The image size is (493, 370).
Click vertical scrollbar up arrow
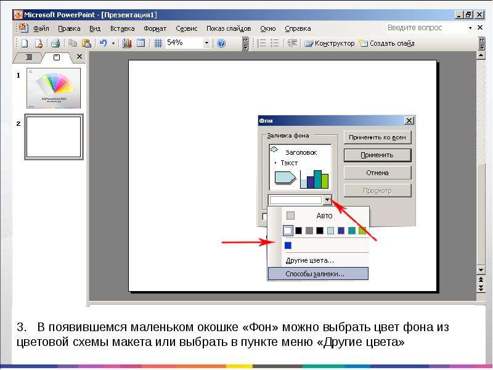point(481,55)
